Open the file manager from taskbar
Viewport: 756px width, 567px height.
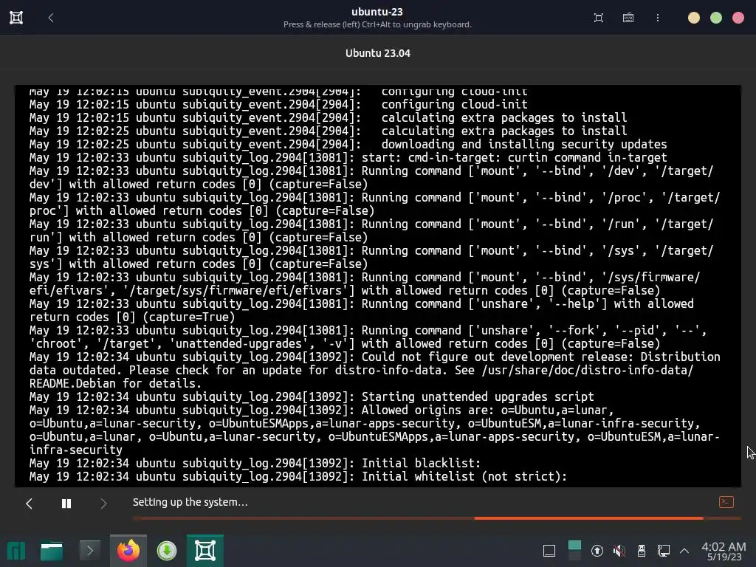click(x=52, y=551)
